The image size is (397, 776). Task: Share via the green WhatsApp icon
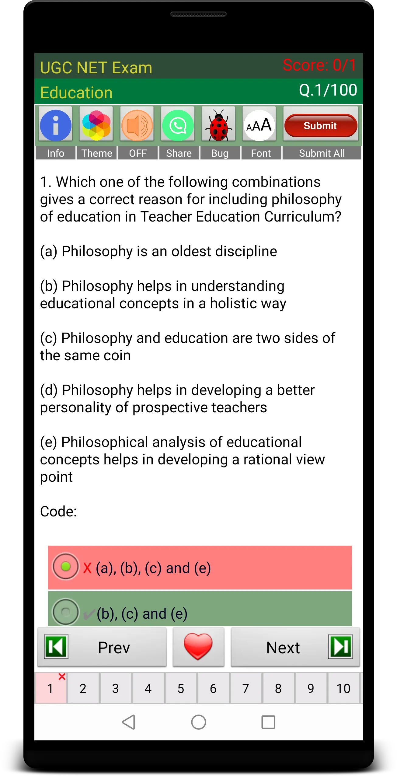click(x=178, y=125)
